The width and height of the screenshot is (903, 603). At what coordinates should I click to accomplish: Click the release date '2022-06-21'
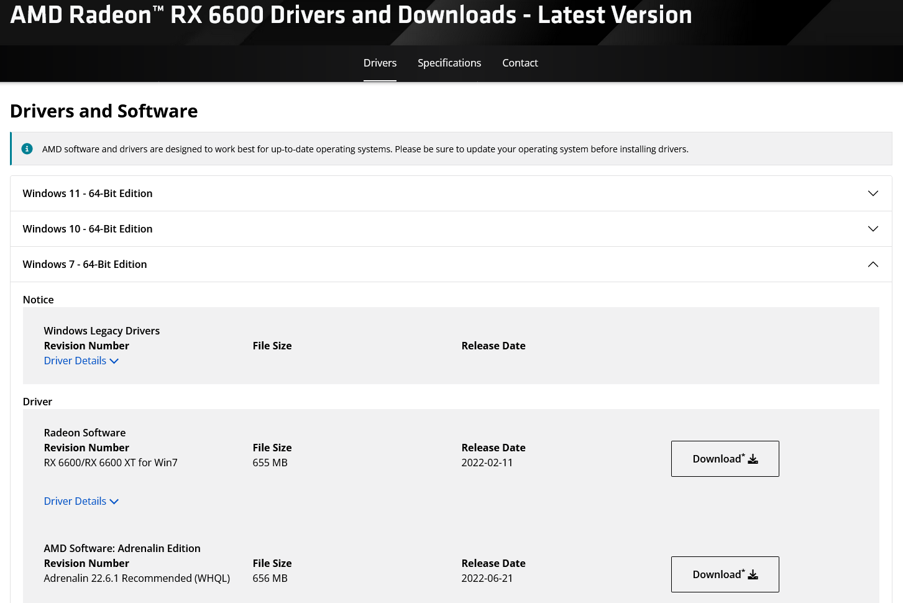(487, 578)
